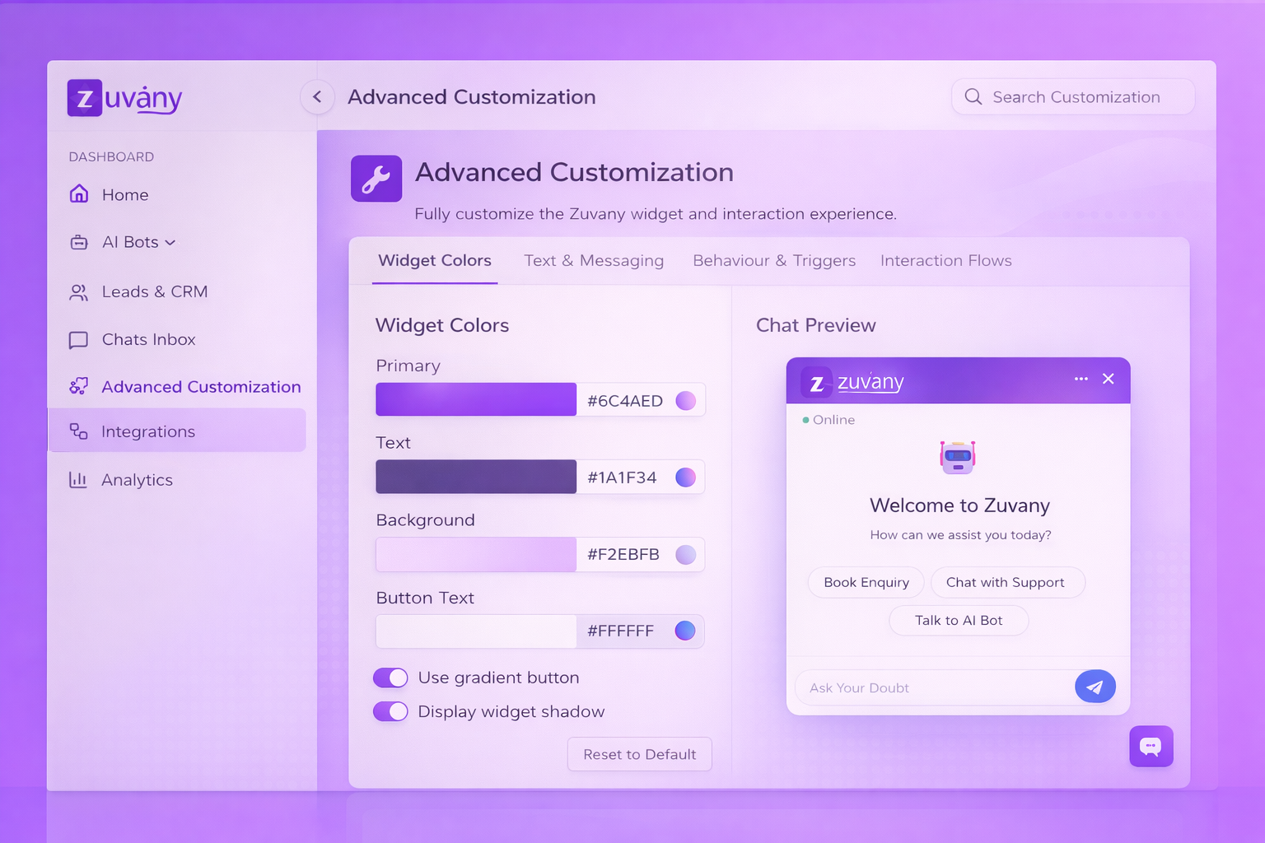
Task: Click the Reset to Default button
Action: point(639,753)
